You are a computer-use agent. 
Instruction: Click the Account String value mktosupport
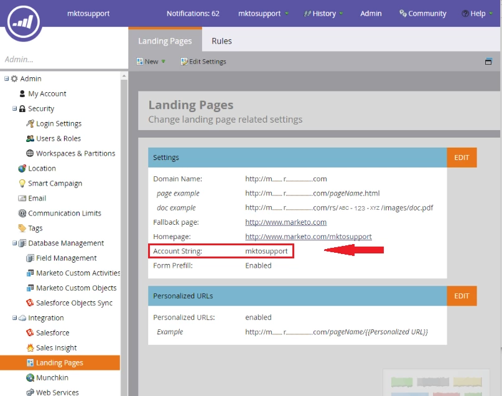point(266,251)
